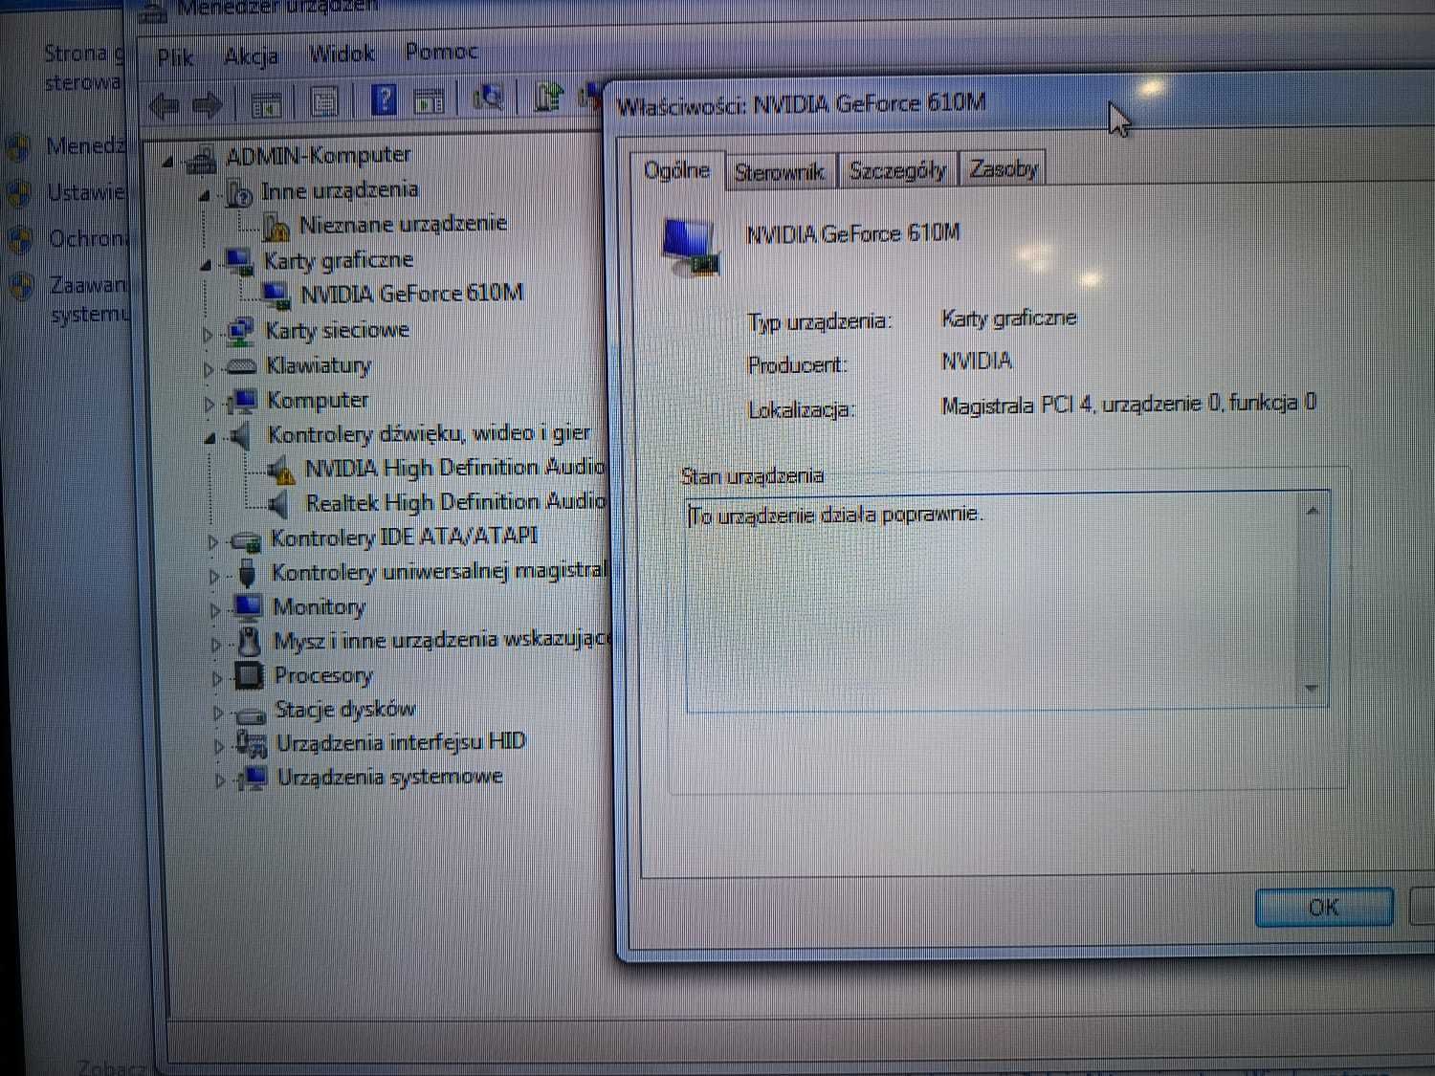
Task: Expand the Klawiatury node
Action: tap(209, 369)
